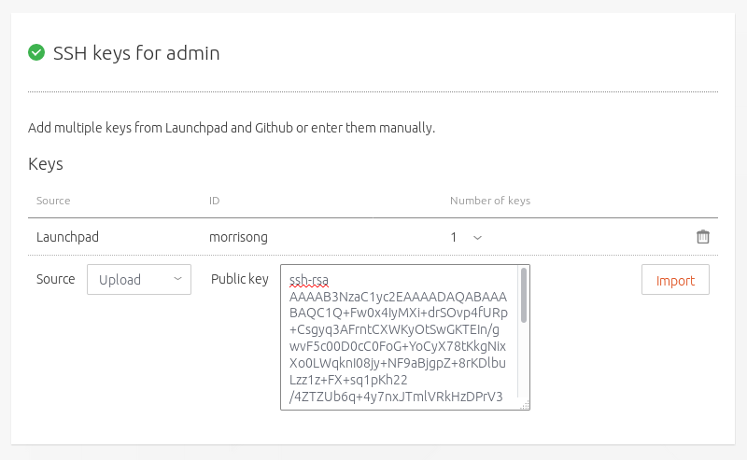Expand the number of keys chevron
Screen dimensions: 747x460
(478, 238)
